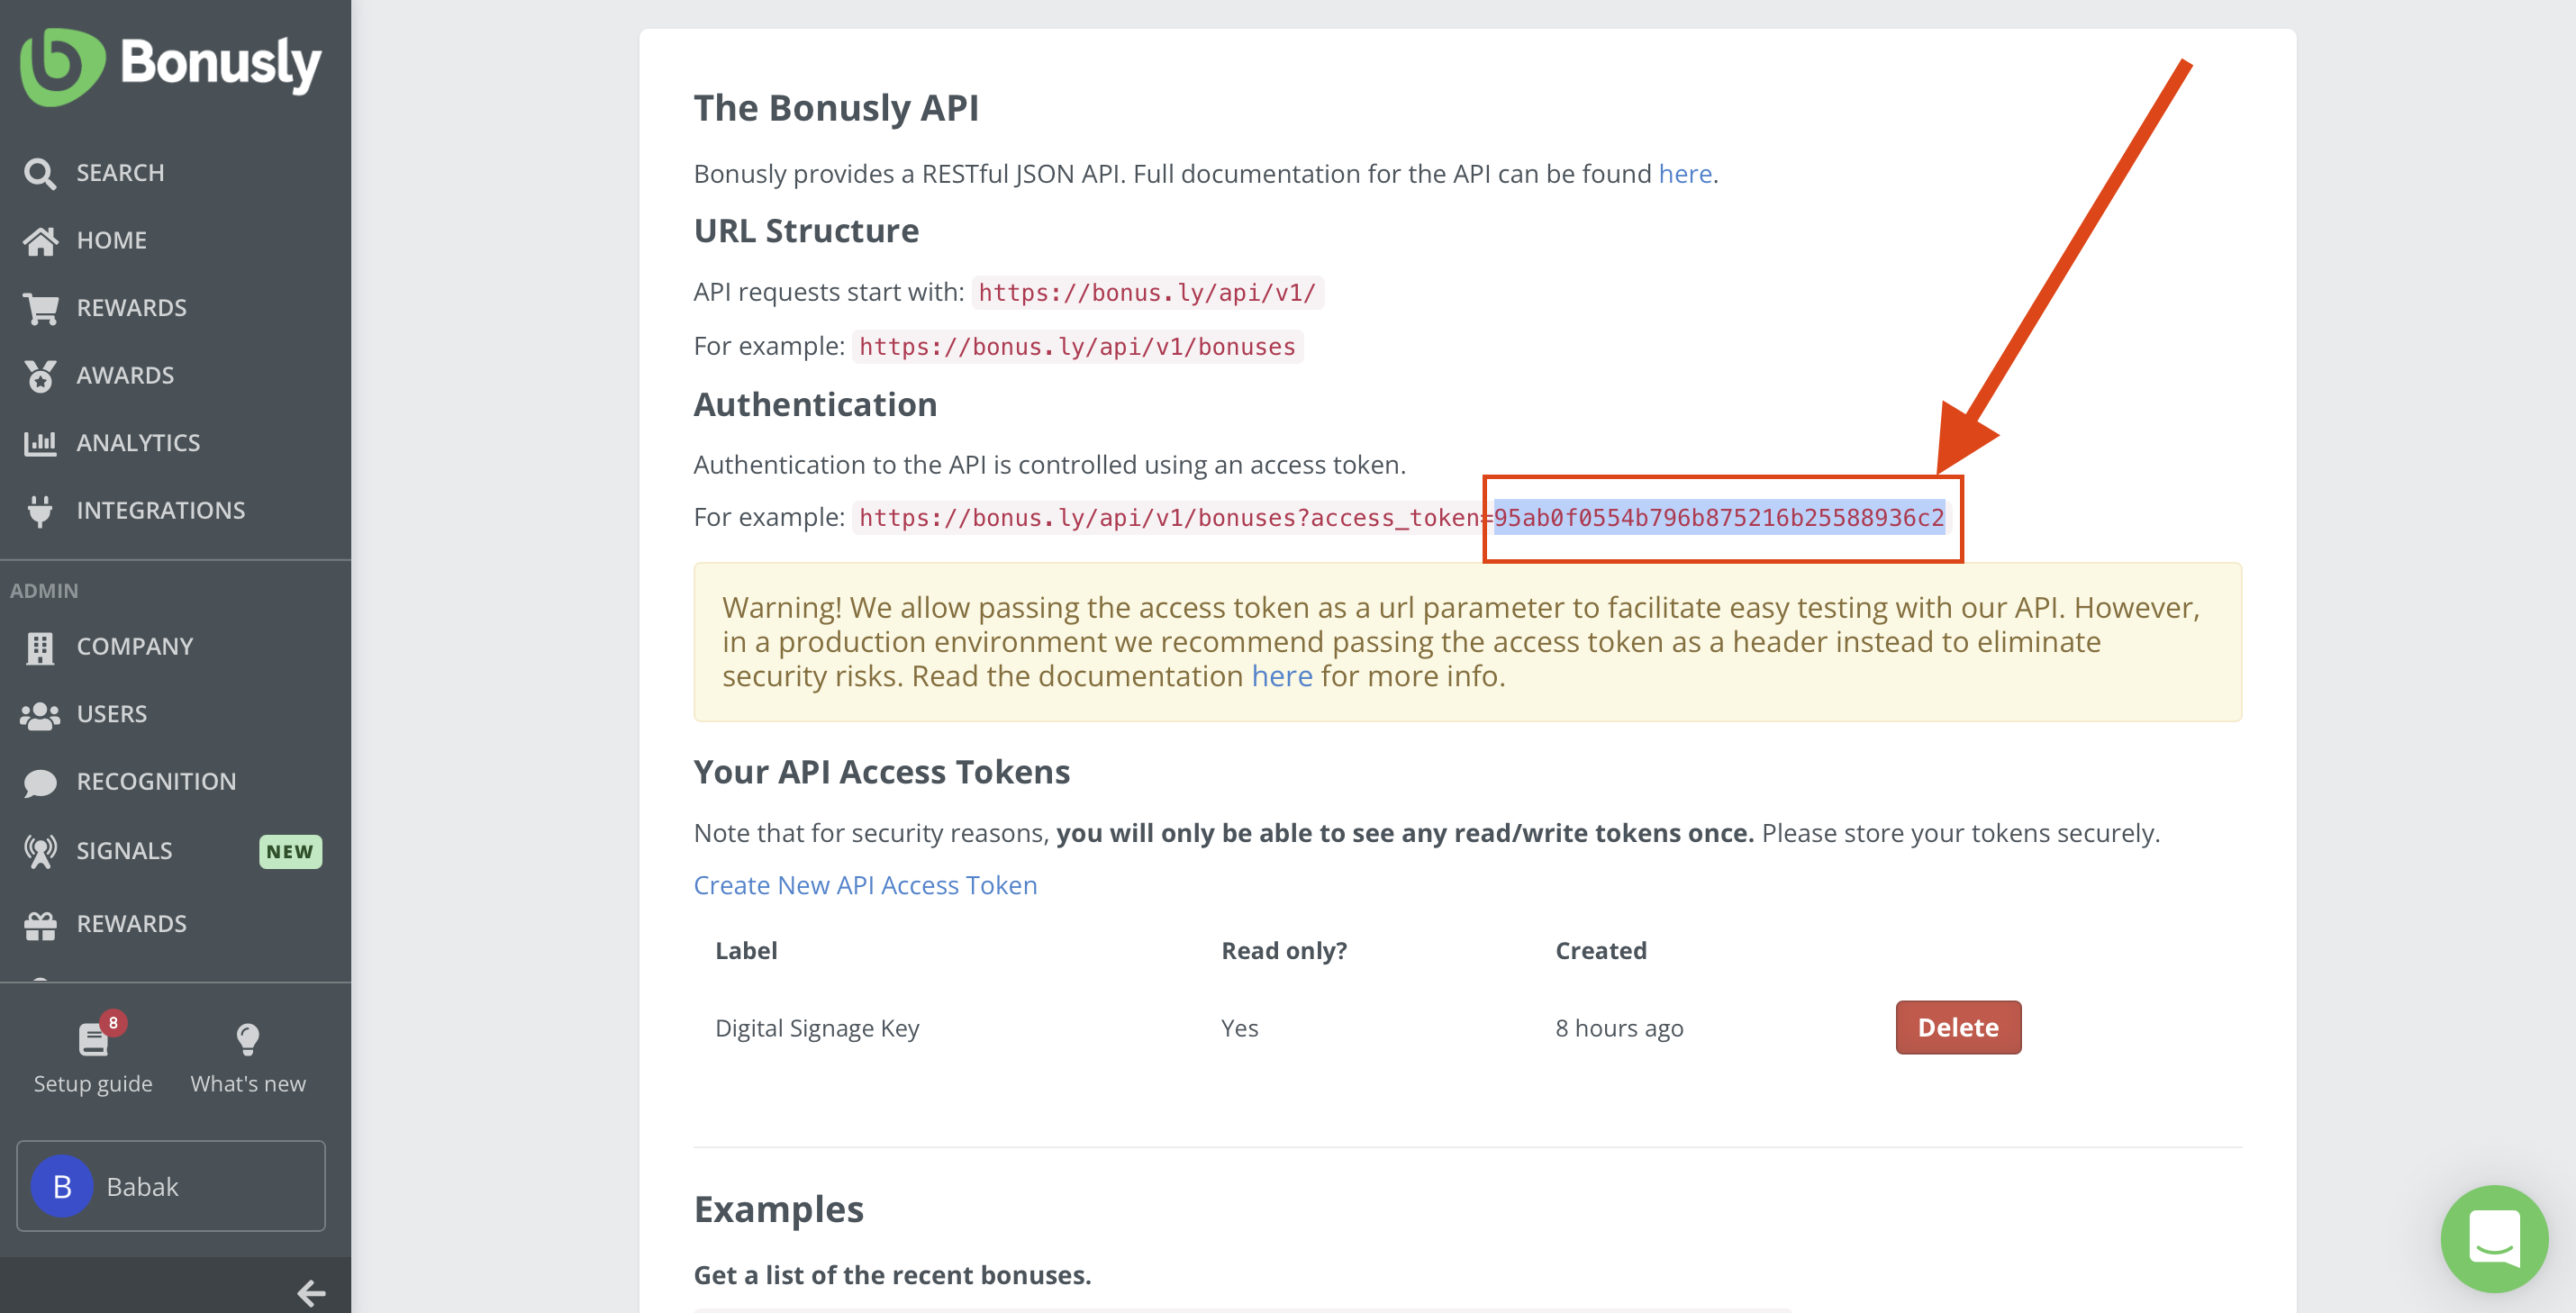Screen dimensions: 2576x1313
Task: Click the Home house icon
Action: coord(40,241)
